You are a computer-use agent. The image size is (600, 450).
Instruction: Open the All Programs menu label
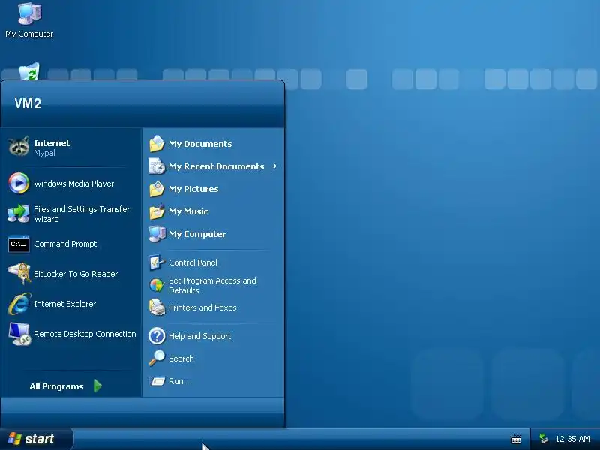(x=57, y=386)
